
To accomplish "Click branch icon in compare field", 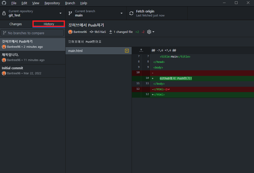I will coord(5,33).
